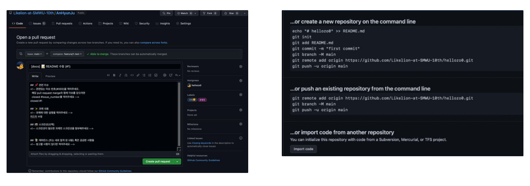This screenshot has height=186, width=530.
Task: Click the user avatar beside the PR title
Action: click(21, 66)
